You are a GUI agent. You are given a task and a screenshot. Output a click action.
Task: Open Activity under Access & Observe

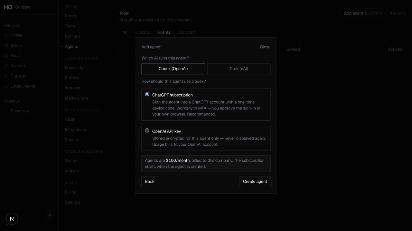72,171
